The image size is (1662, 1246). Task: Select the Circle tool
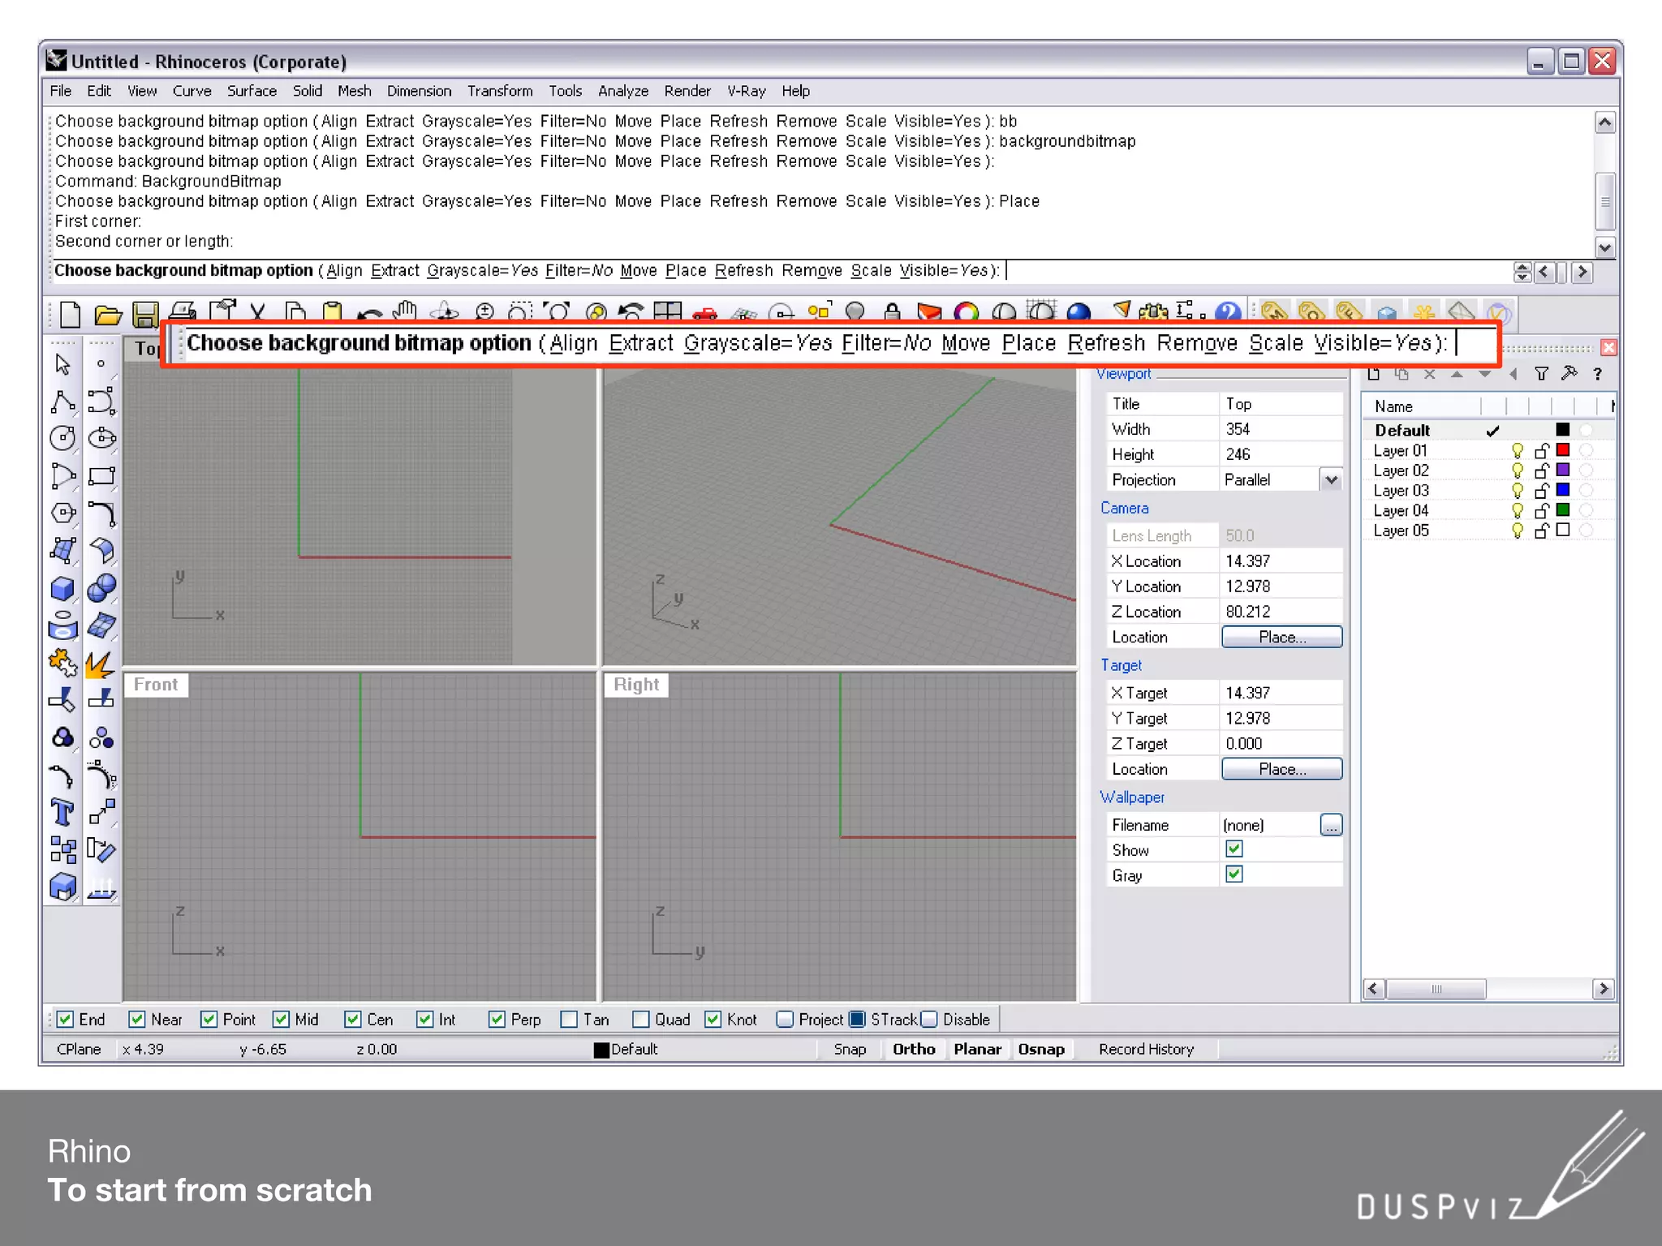pyautogui.click(x=62, y=438)
